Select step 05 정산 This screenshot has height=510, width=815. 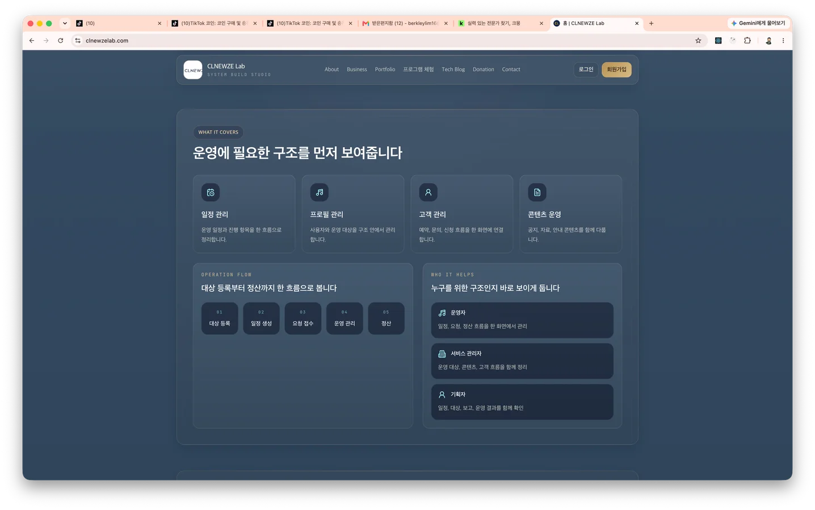387,318
